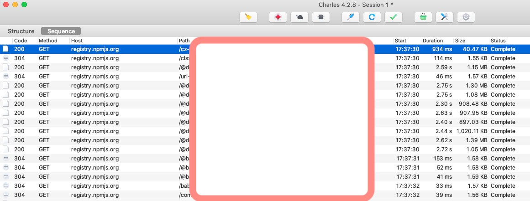
Task: Sort by the Code column header
Action: tap(21, 41)
